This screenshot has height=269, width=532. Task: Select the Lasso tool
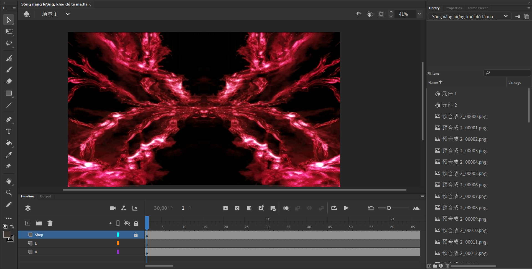pyautogui.click(x=9, y=44)
